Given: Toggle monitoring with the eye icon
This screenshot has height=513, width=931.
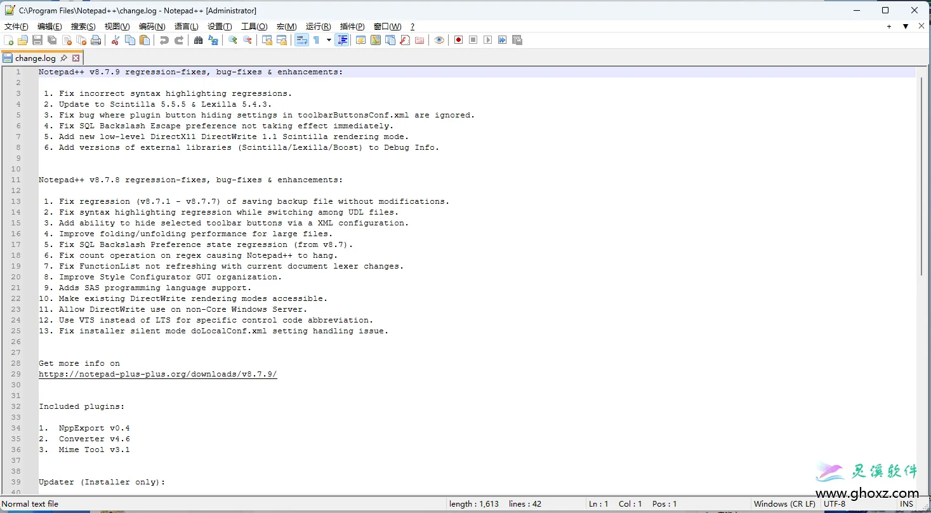Looking at the screenshot, I should (x=439, y=40).
